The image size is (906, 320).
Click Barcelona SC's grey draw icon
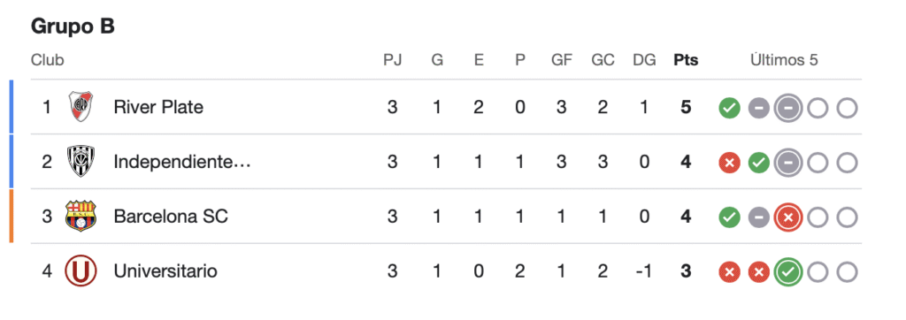click(x=759, y=217)
